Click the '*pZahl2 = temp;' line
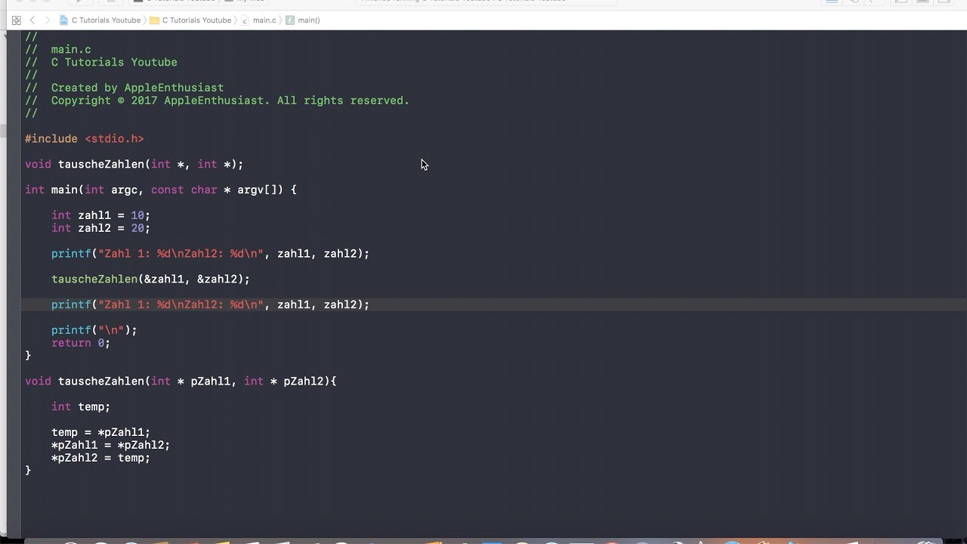 click(101, 458)
